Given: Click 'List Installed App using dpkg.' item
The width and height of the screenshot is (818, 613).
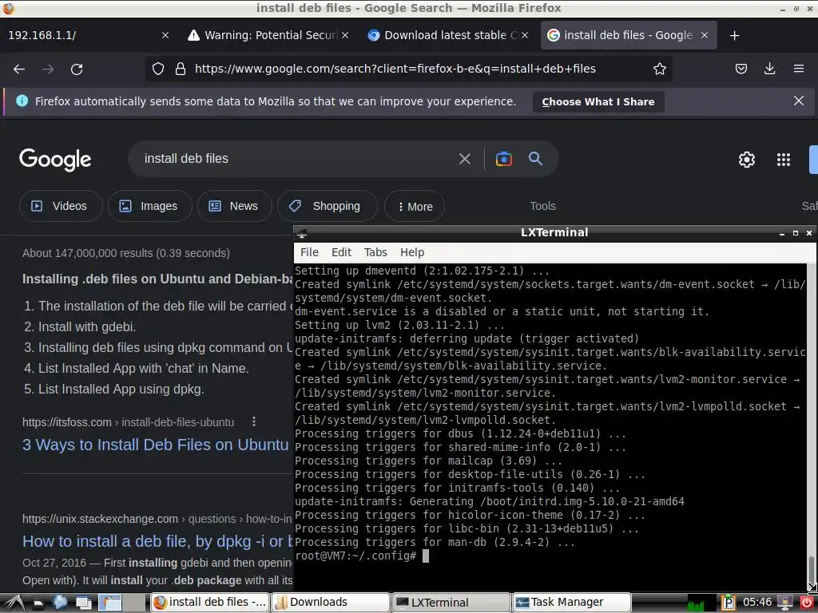Looking at the screenshot, I should [x=121, y=389].
